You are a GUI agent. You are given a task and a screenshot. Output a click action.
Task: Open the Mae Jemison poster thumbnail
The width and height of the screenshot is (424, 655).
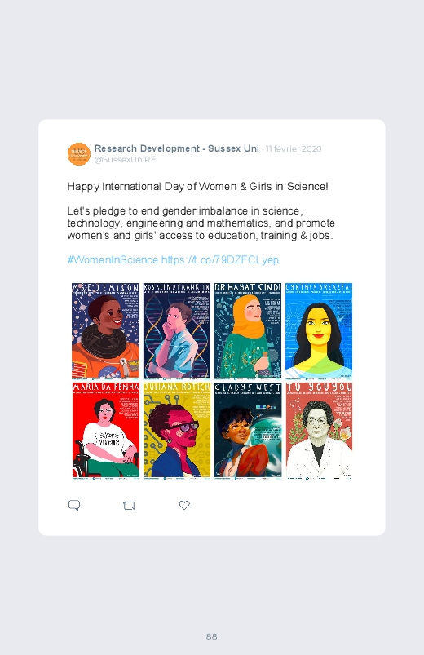[105, 330]
